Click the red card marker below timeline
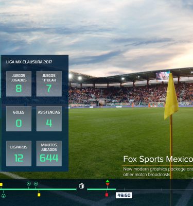The width and height of the screenshot is (193, 206). pos(107,195)
